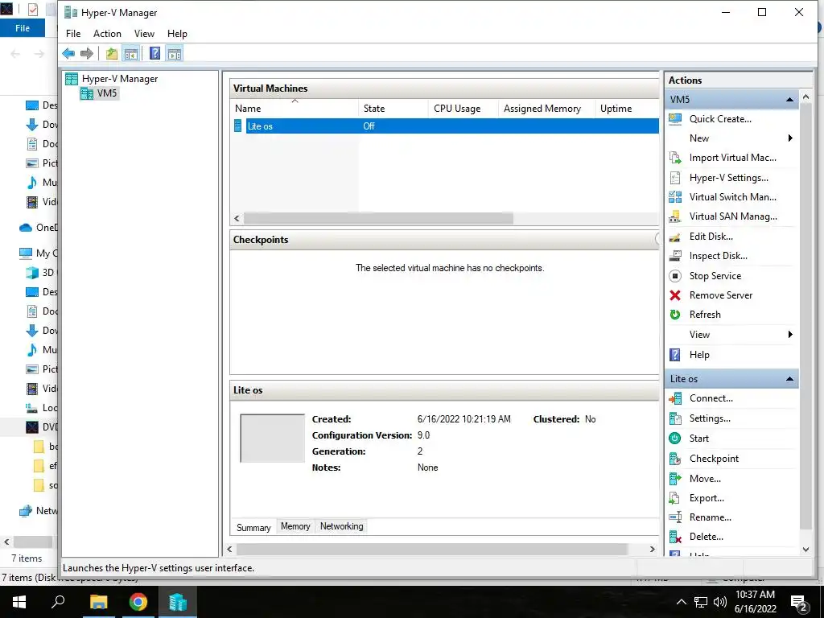
Task: Collapse the VM5 actions section
Action: pos(789,99)
